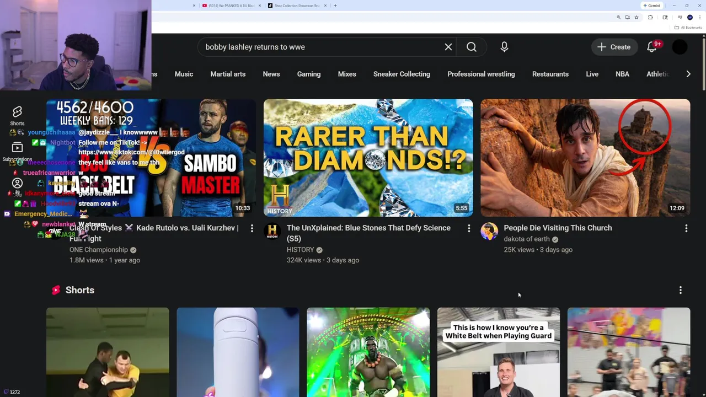Open dakota of earth channel avatar
This screenshot has height=397, width=706.
point(489,232)
